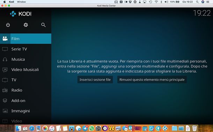213x132 pixels.
Task: Open the blue folder in the Dock
Action: (x=175, y=128)
